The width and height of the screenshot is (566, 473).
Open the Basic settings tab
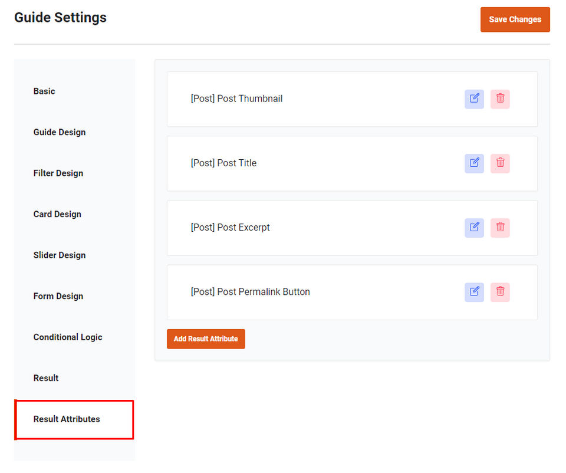point(44,91)
